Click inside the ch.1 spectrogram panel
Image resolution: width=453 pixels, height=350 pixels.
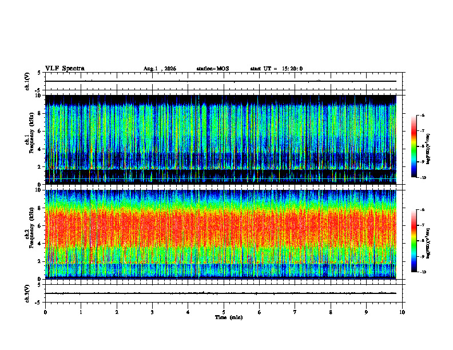coord(220,140)
